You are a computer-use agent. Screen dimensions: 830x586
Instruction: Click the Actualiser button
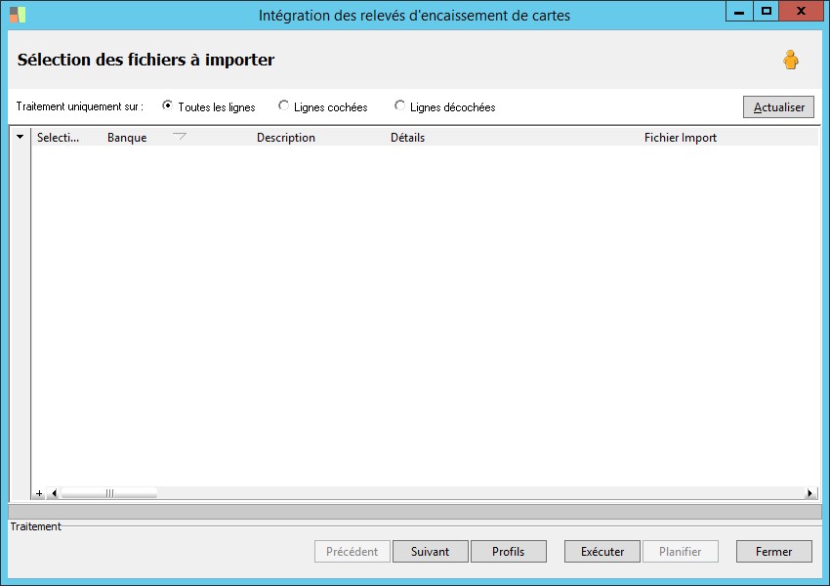[x=778, y=106]
